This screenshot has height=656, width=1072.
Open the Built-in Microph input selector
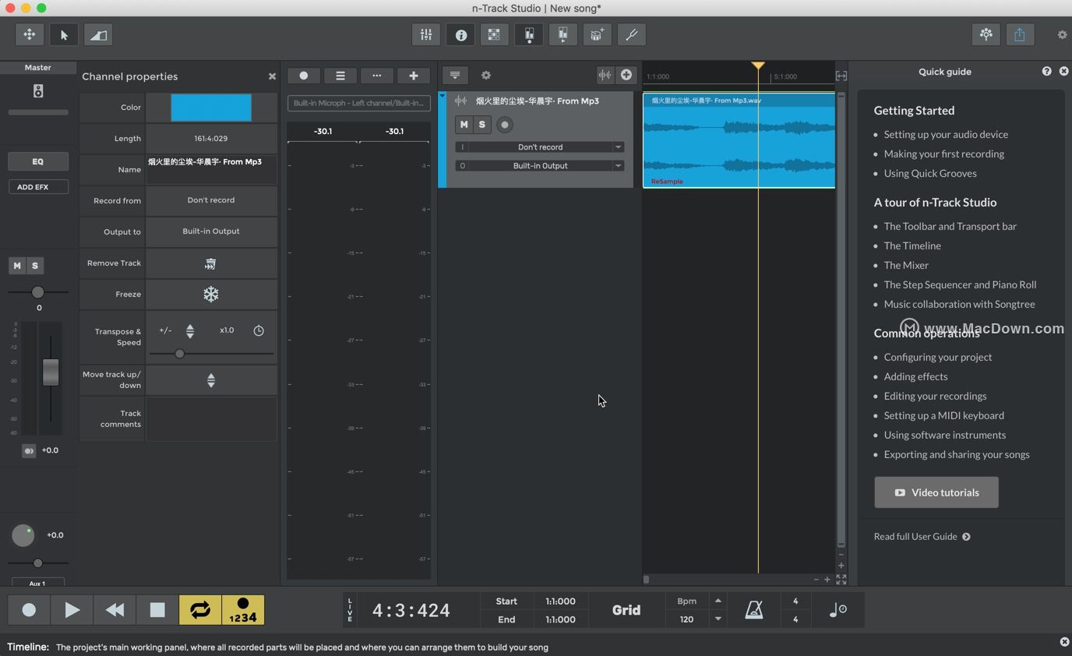click(359, 103)
